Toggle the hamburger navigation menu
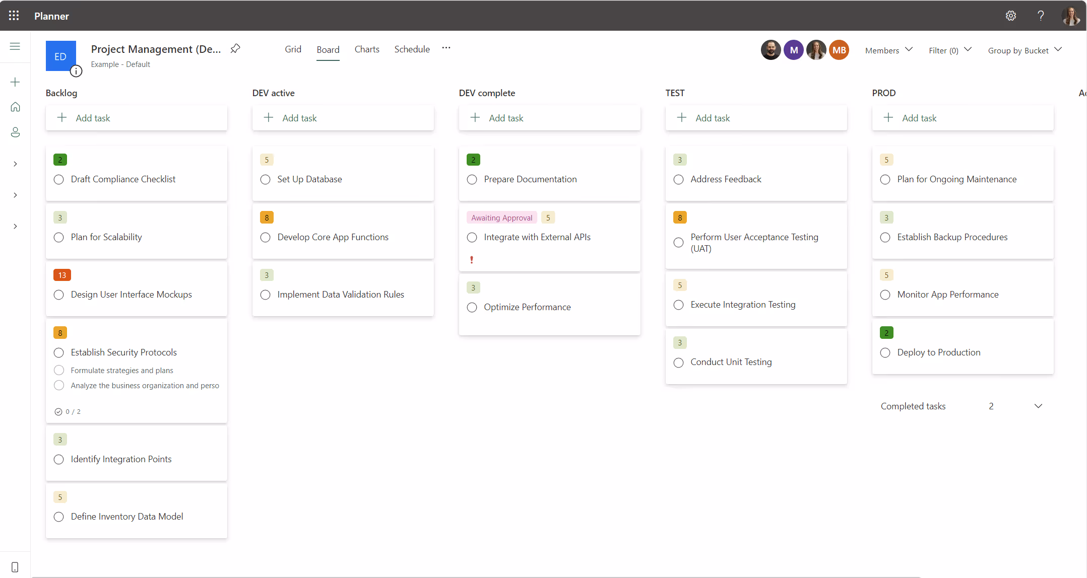This screenshot has height=578, width=1087. (15, 46)
